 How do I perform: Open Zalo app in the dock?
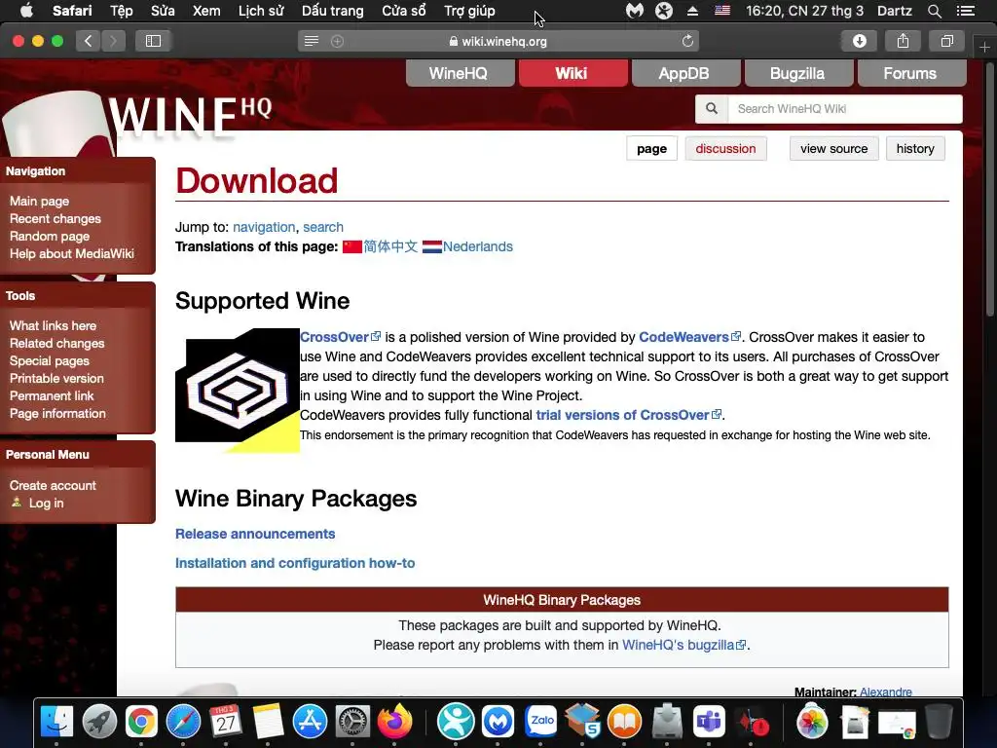point(540,722)
